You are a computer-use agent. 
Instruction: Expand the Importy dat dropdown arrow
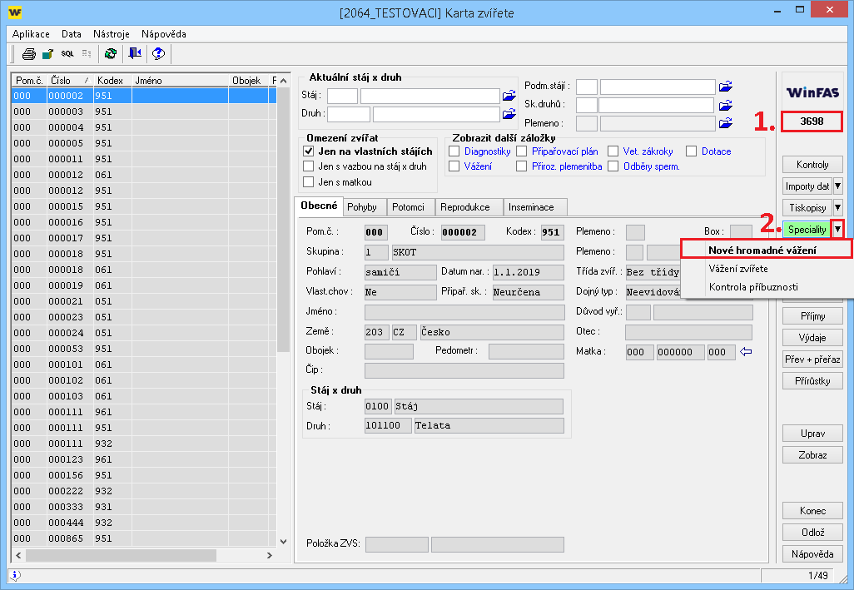click(837, 186)
